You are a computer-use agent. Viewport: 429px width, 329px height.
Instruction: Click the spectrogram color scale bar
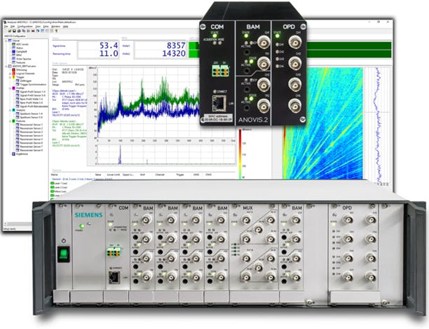click(x=240, y=153)
